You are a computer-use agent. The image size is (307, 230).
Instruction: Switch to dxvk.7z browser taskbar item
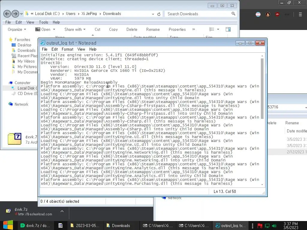click(35, 226)
